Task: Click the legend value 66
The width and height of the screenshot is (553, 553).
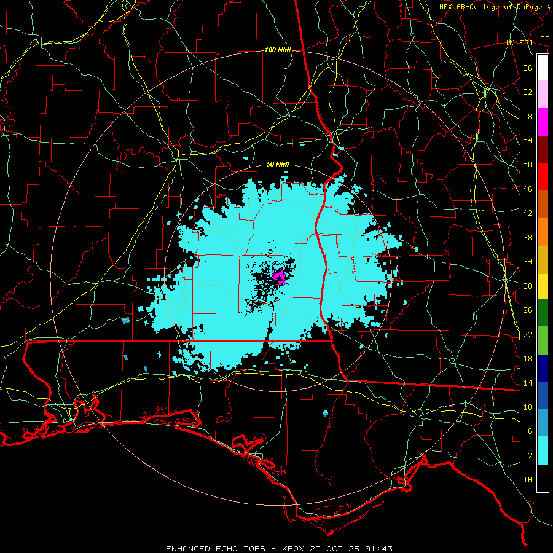Action: tap(528, 68)
